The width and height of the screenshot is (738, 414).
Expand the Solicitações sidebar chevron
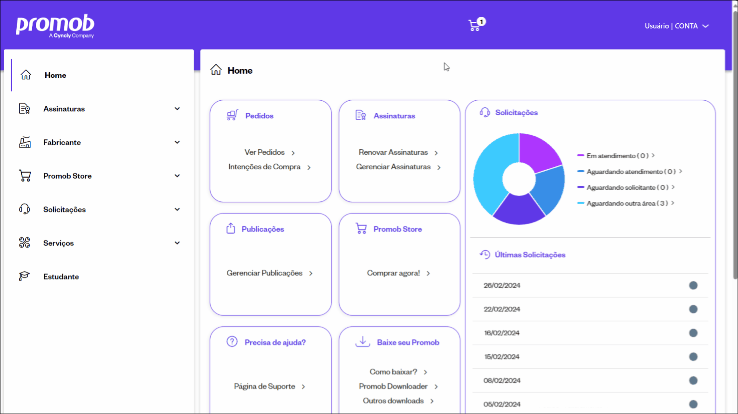(177, 209)
